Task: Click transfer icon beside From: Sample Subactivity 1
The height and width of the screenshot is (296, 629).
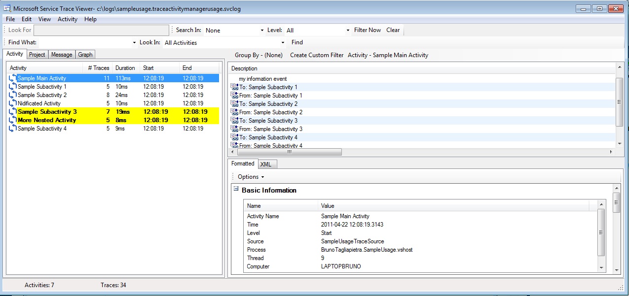Action: point(234,96)
